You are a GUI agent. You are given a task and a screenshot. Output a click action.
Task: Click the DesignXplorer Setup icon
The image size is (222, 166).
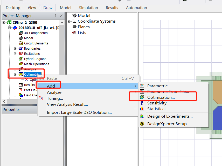142,124
